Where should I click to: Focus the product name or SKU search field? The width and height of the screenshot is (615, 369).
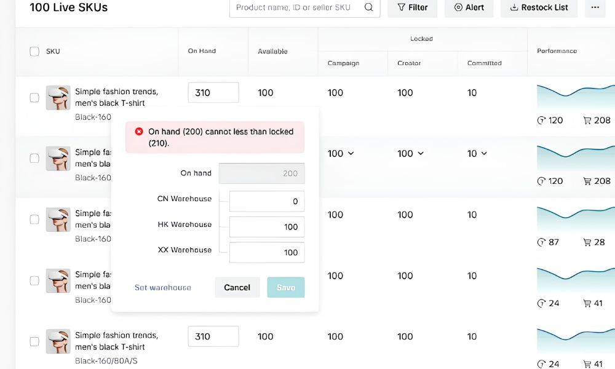[305, 7]
